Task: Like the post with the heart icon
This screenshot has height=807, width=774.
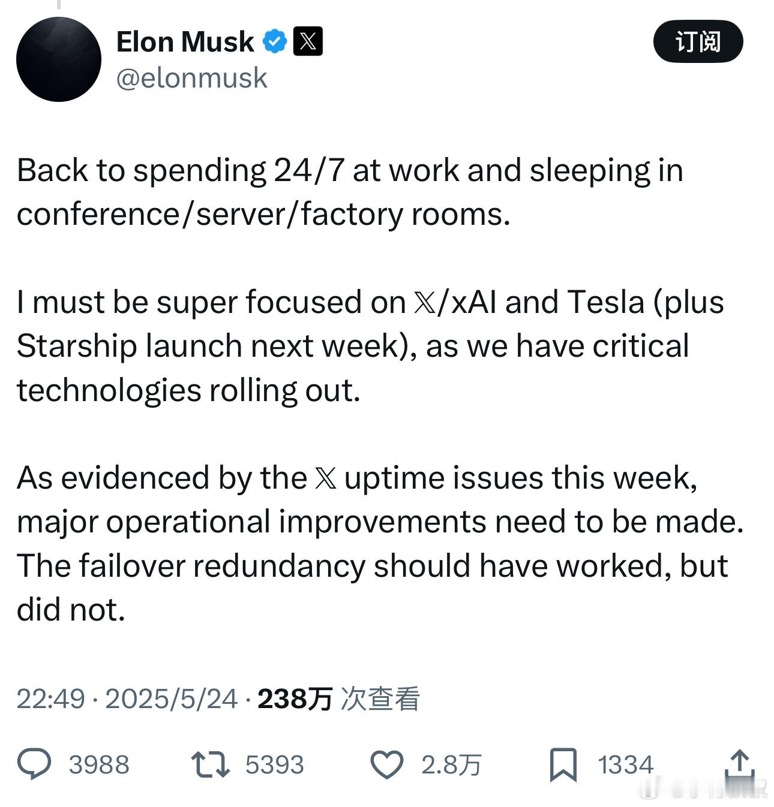Action: coord(386,765)
